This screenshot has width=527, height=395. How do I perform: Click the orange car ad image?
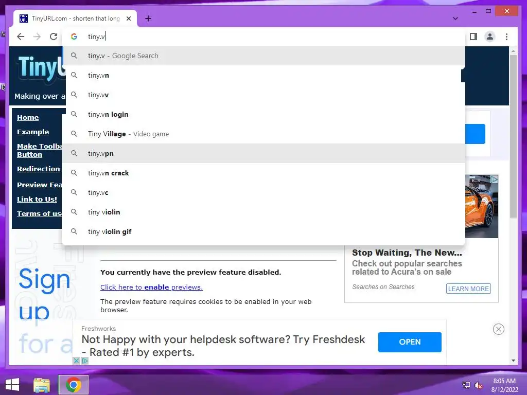point(482,206)
